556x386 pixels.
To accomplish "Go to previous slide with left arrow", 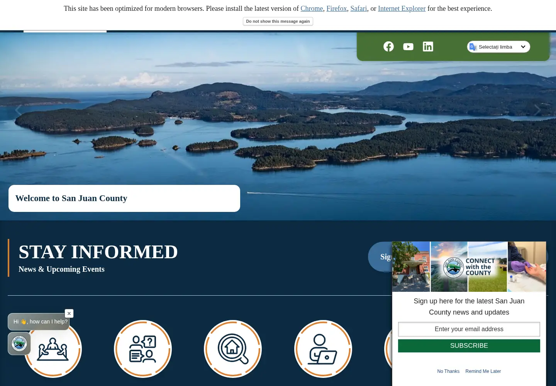I will [x=18, y=110].
